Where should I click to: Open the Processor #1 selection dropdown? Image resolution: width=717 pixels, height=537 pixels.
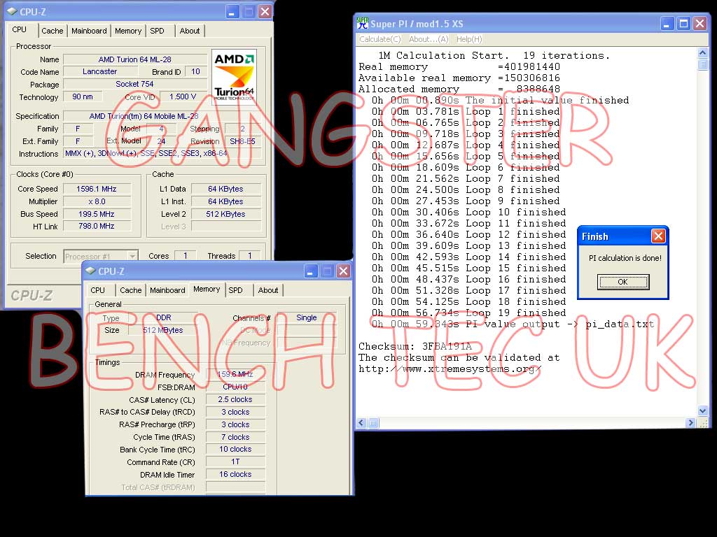pos(132,256)
